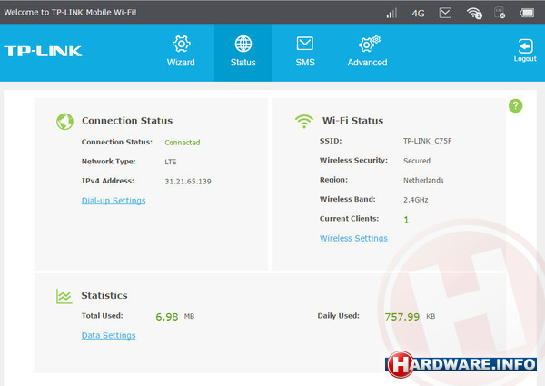The width and height of the screenshot is (545, 386).
Task: Click the Logout button
Action: coord(525,51)
